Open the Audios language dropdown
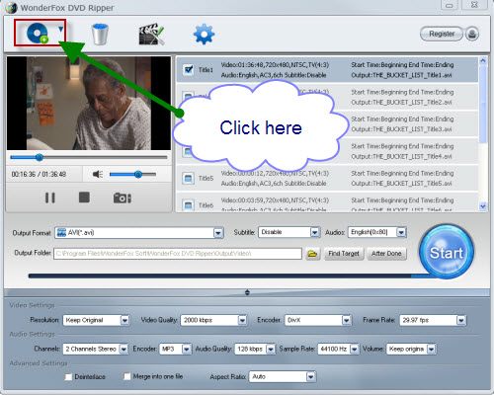Viewport: 494px width, 395px height. pyautogui.click(x=401, y=232)
